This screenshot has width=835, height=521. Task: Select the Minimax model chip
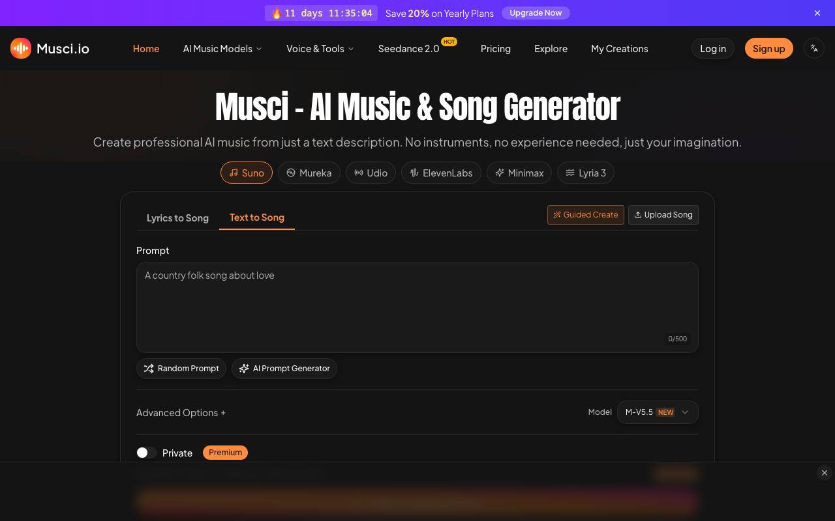click(x=519, y=173)
